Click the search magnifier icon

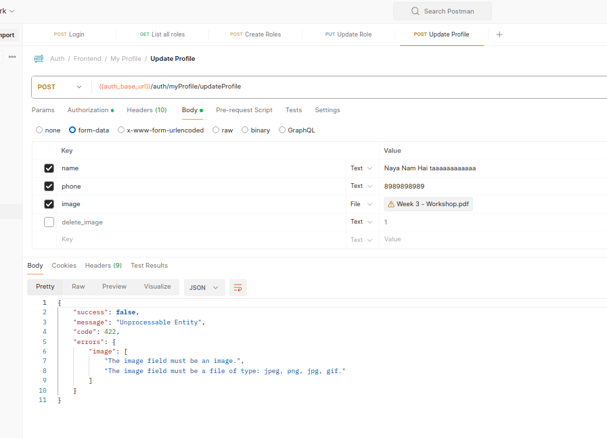pos(415,11)
